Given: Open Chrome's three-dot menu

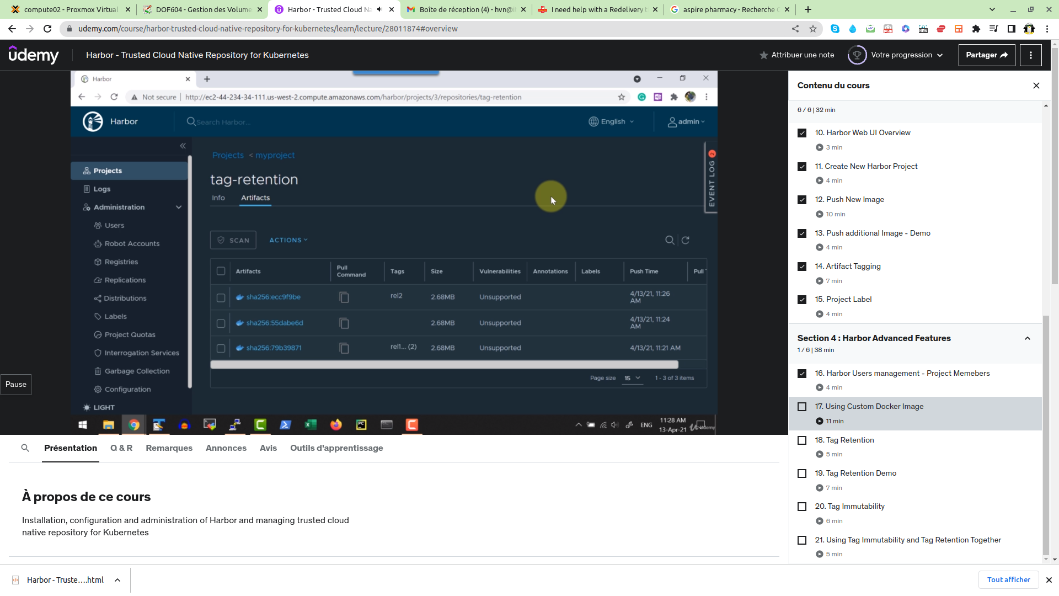Looking at the screenshot, I should click(1047, 29).
